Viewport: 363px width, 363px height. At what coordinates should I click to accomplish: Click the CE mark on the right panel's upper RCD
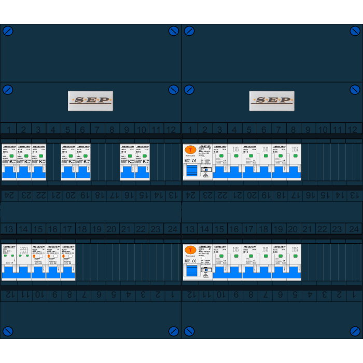(x=194, y=160)
